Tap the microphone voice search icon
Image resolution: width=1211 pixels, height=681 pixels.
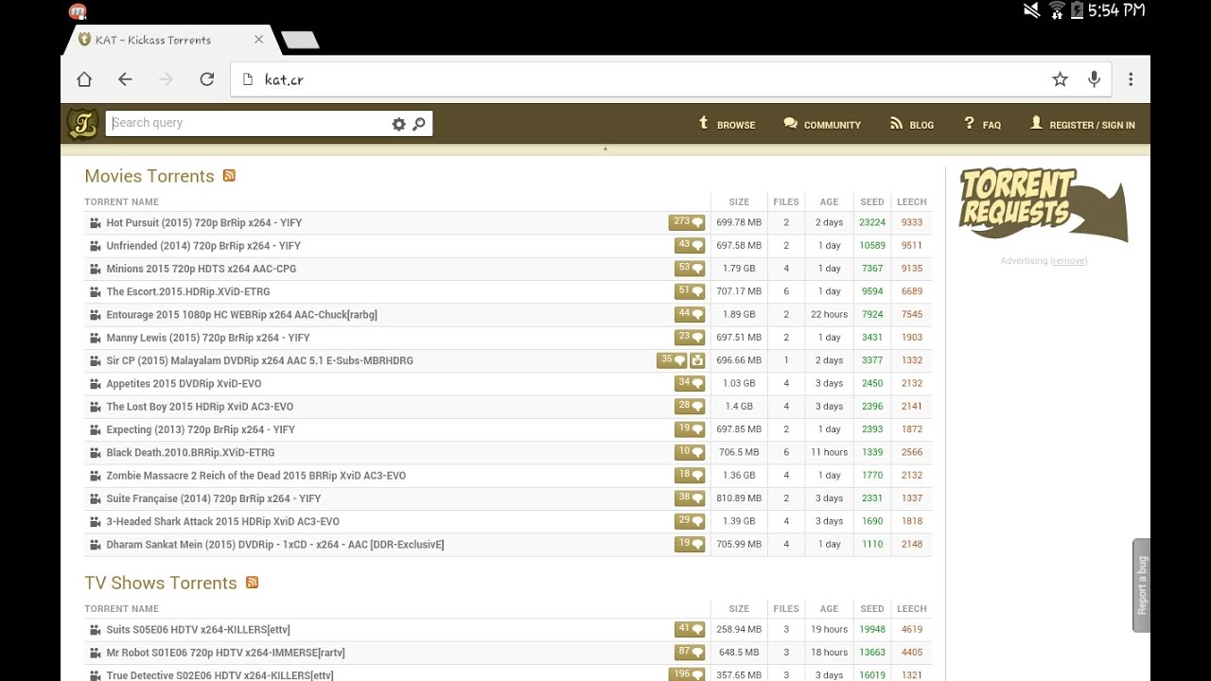pos(1094,79)
